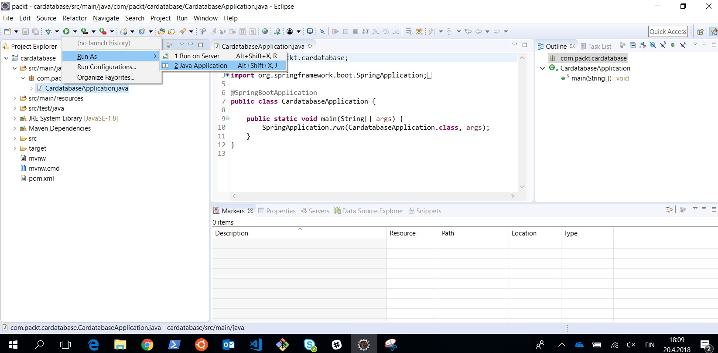
Task: Close the CardatabaseApplication.java editor tab
Action: tap(310, 46)
